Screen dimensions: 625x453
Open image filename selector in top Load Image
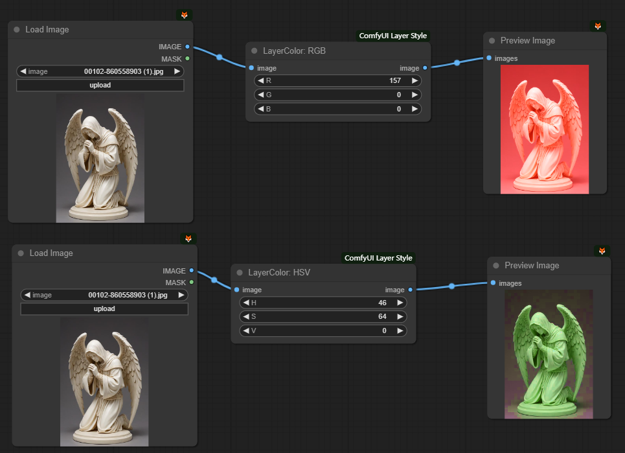[100, 71]
